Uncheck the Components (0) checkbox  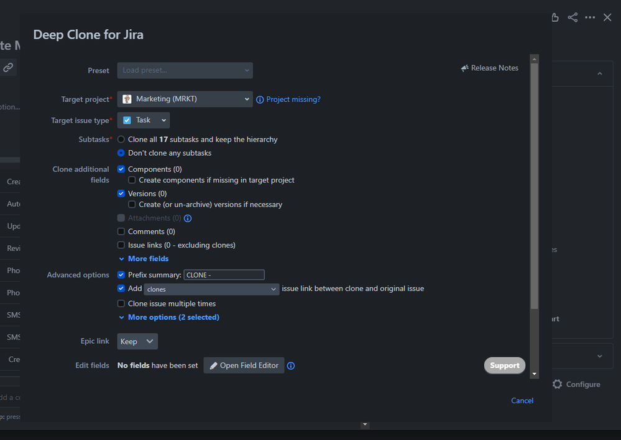coord(121,169)
